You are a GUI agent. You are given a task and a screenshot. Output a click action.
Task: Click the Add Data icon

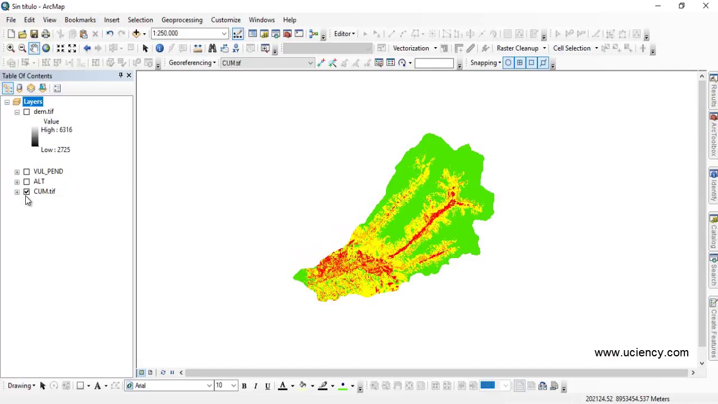(136, 34)
